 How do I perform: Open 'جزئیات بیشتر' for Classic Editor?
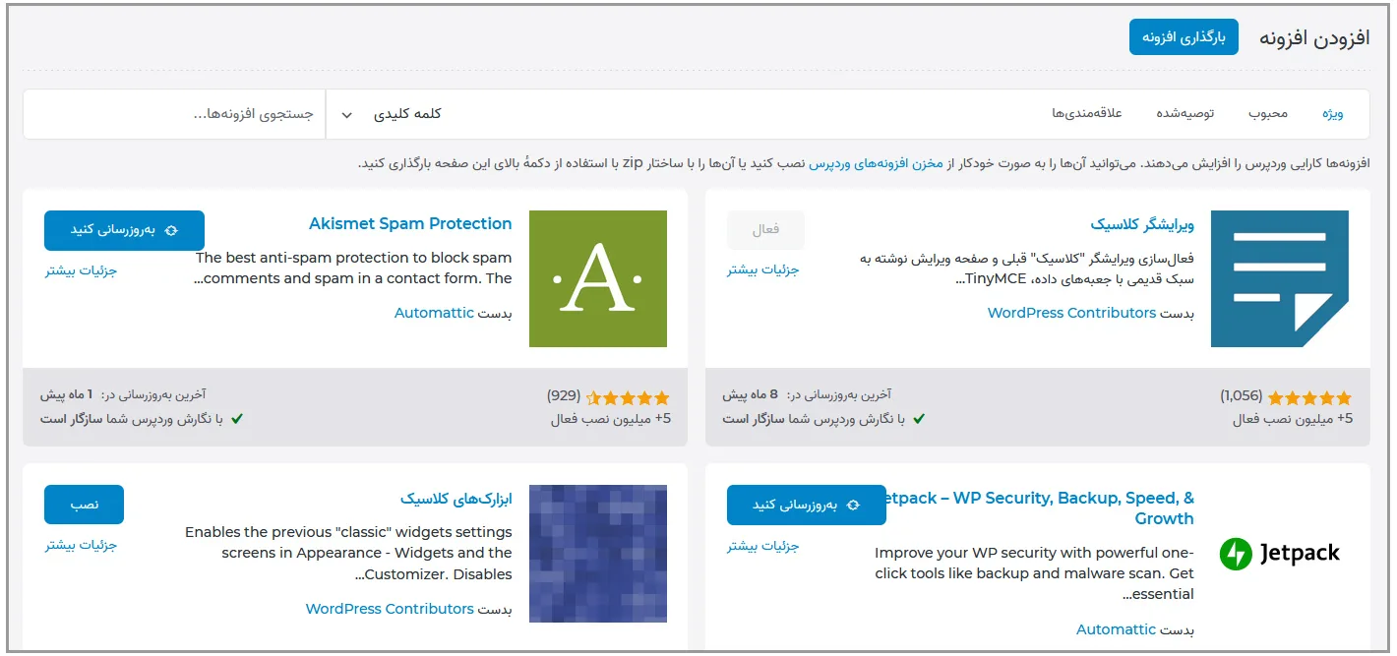click(763, 269)
